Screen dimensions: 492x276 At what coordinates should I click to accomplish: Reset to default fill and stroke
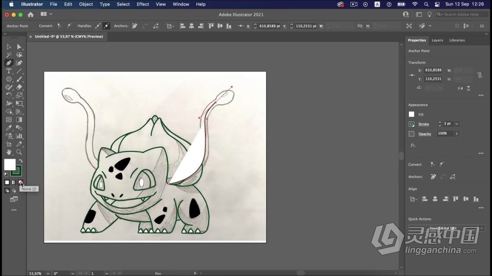[6, 174]
